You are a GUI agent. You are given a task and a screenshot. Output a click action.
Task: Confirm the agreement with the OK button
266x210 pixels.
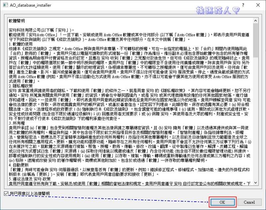pyautogui.click(x=222, y=202)
